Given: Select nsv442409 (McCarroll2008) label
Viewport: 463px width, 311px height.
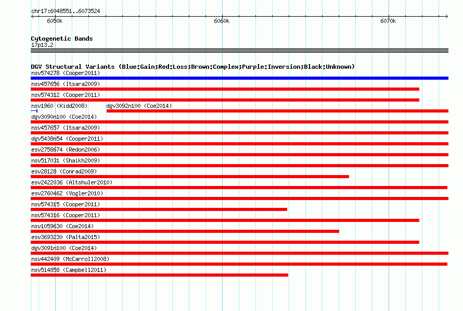Looking at the screenshot, I should coord(70,259).
